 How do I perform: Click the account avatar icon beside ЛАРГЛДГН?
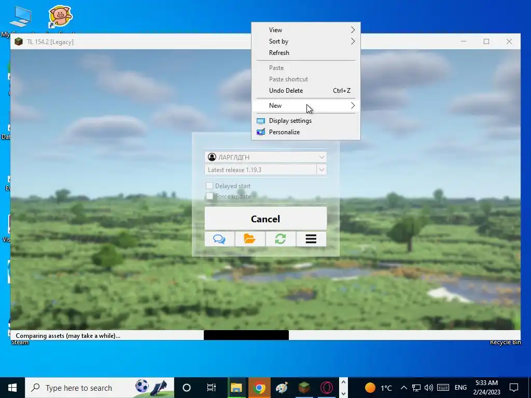point(212,157)
